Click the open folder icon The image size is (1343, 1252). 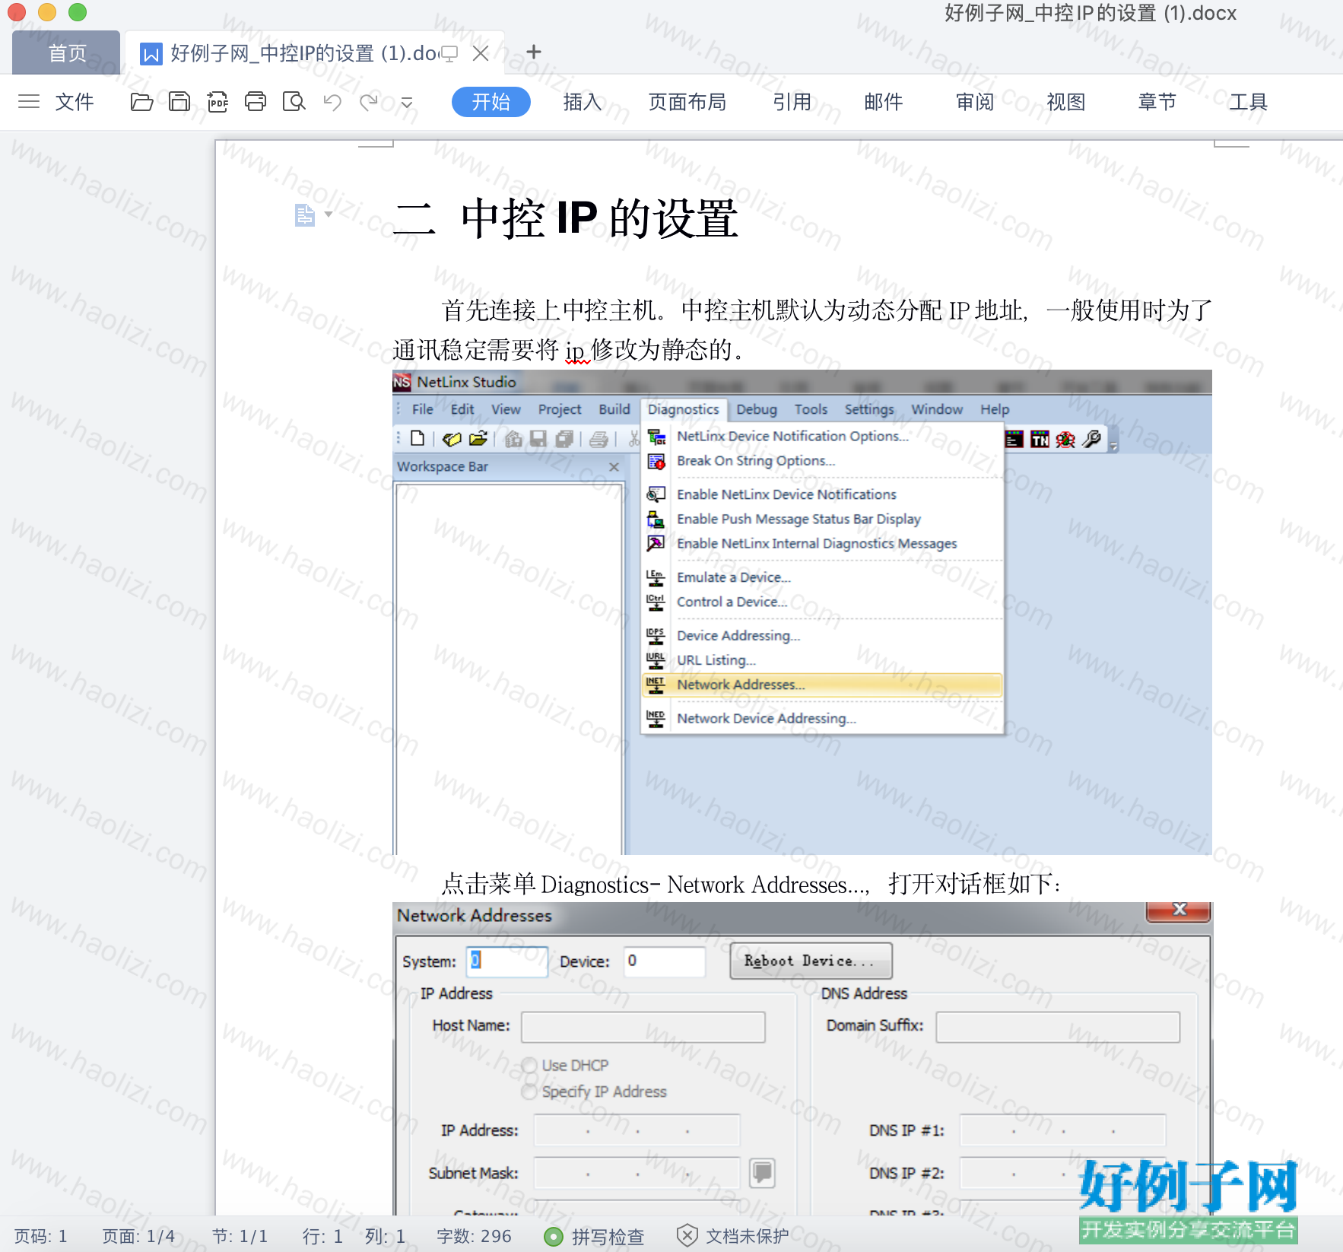tap(141, 101)
